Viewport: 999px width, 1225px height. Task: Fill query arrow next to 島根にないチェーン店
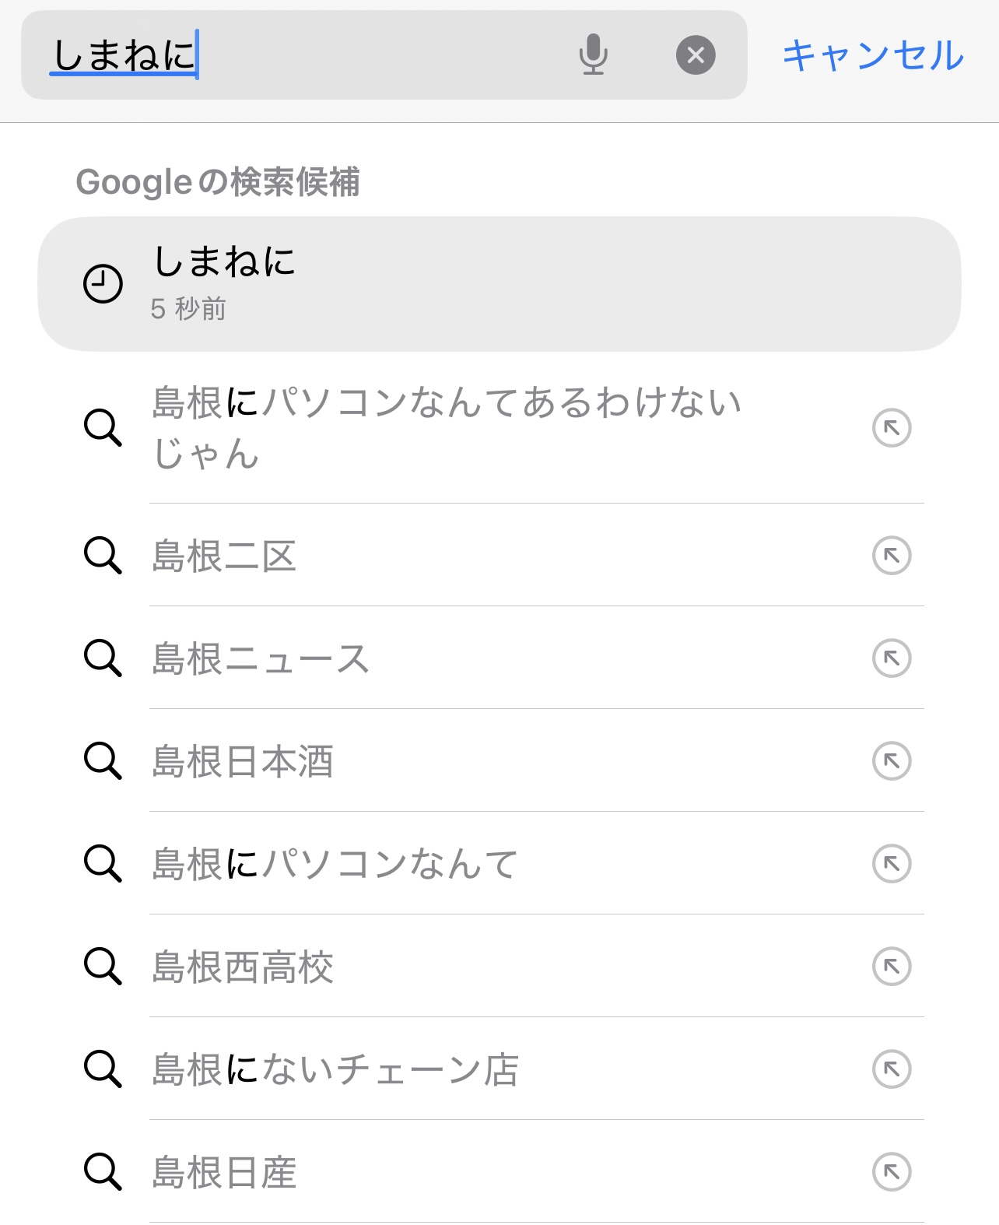(x=892, y=1069)
